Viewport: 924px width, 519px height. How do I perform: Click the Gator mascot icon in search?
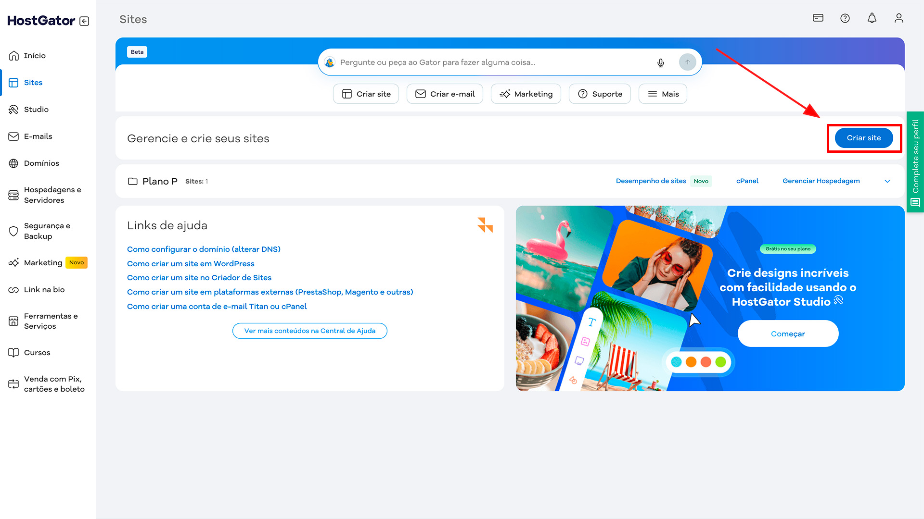330,62
